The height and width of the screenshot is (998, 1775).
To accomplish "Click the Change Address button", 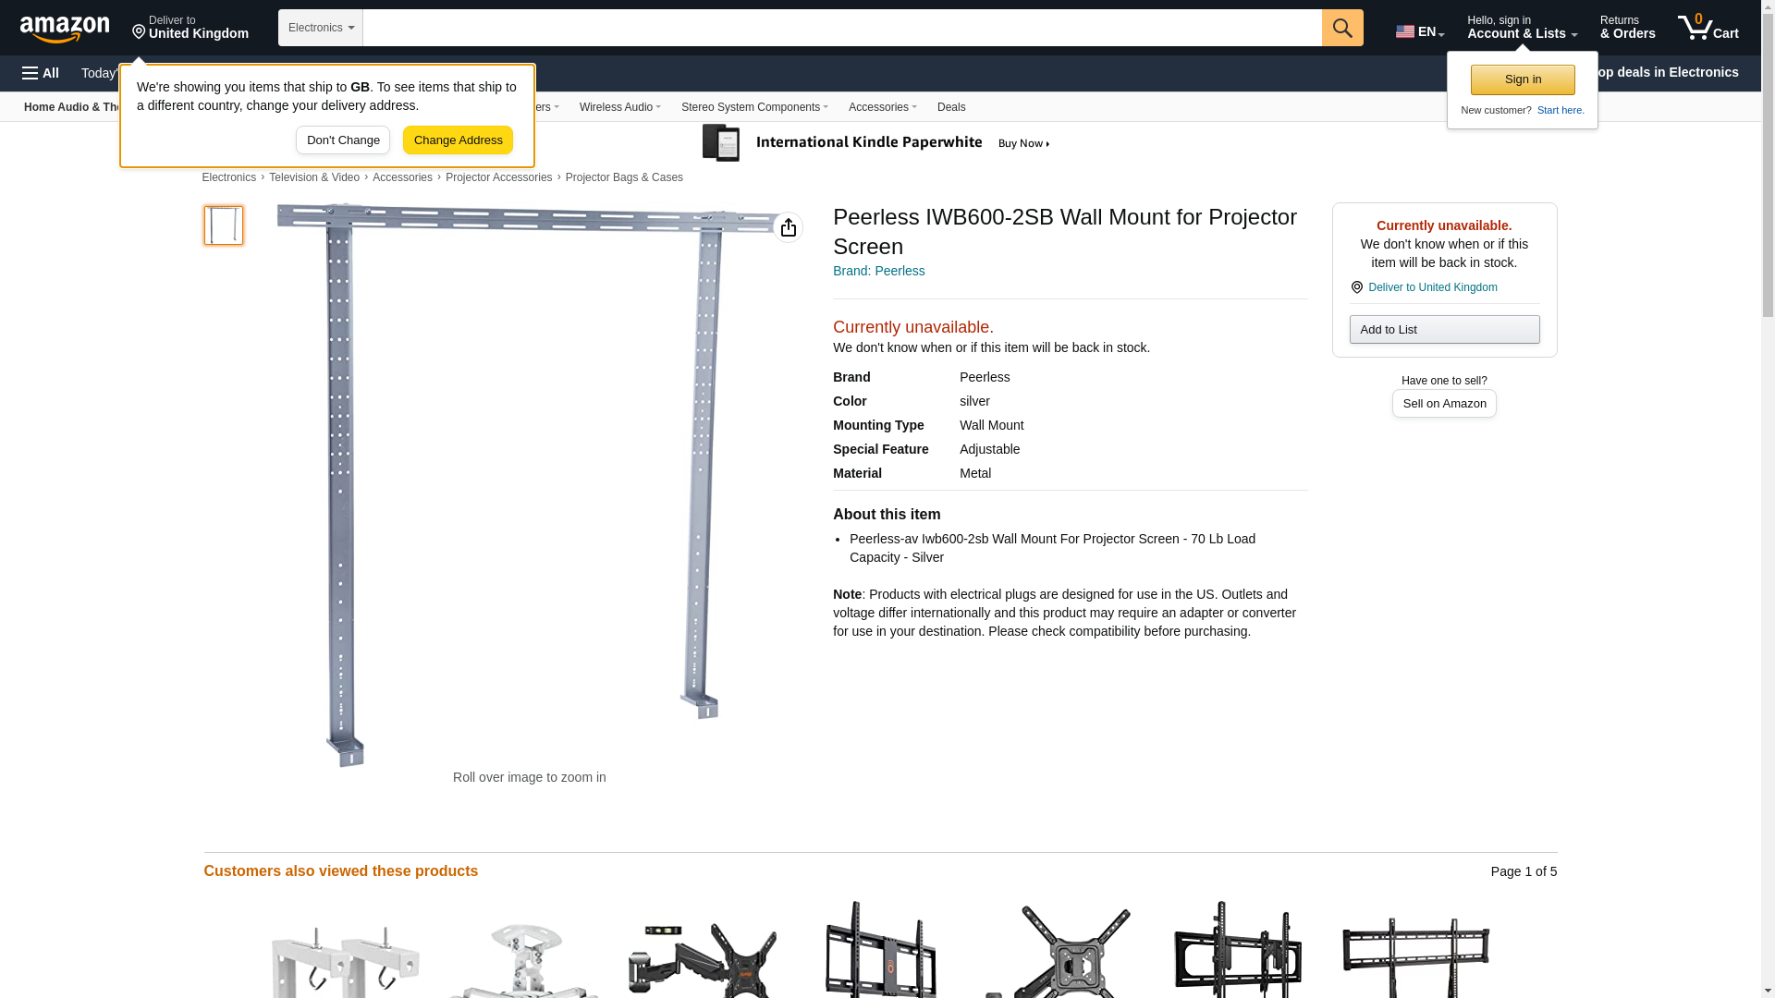I will pos(458,140).
